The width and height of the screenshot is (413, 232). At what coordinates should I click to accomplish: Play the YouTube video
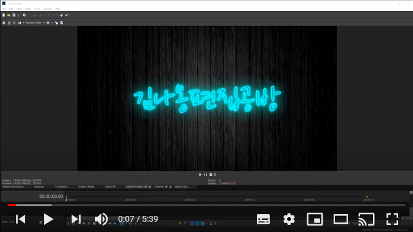pyautogui.click(x=48, y=219)
